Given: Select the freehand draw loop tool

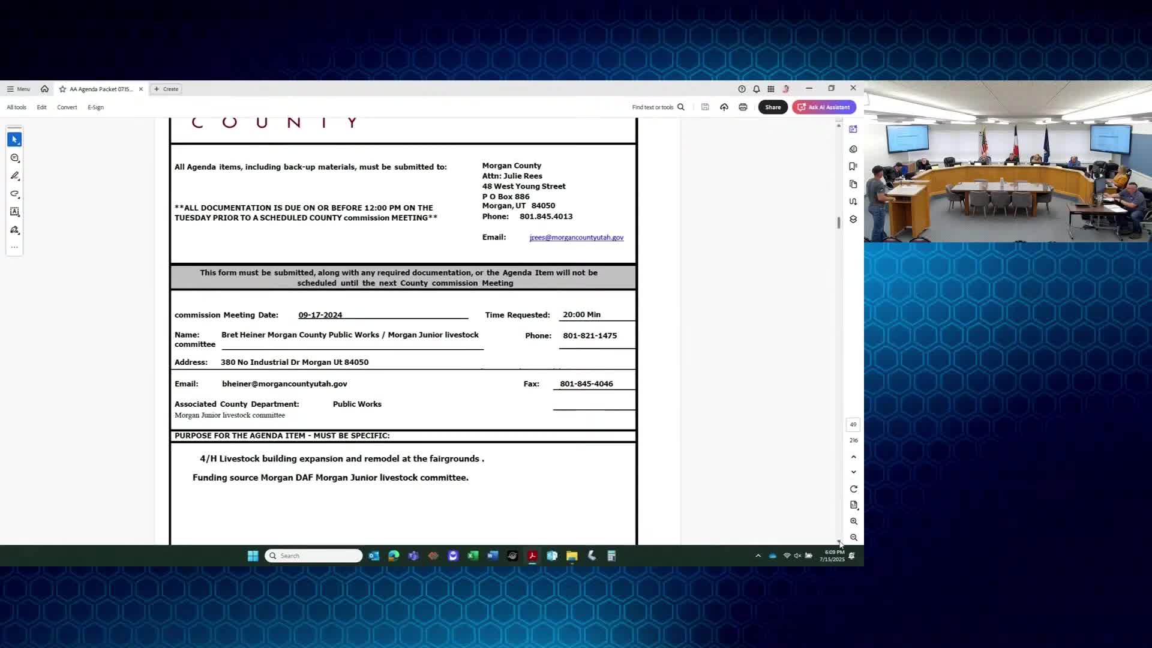Looking at the screenshot, I should tap(15, 194).
